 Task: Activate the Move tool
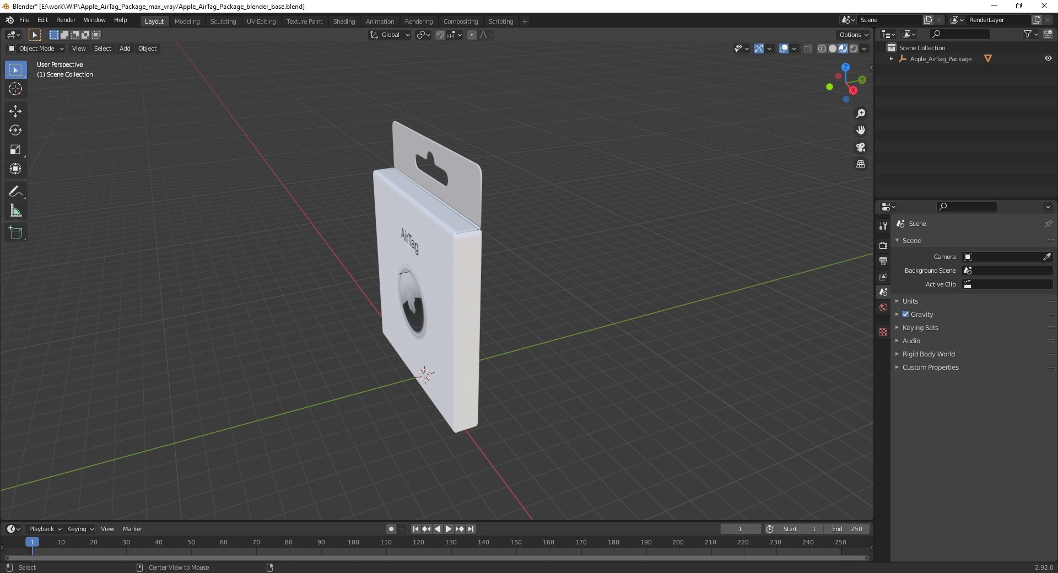[x=15, y=111]
